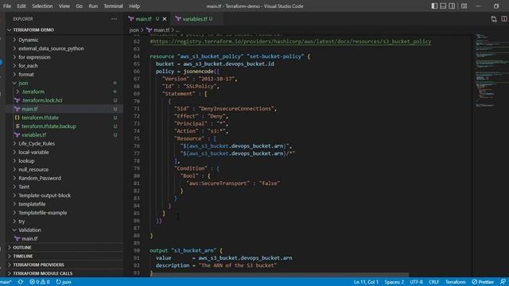509x286 pixels.
Task: Select main.tf under json folder
Action: tap(65, 109)
